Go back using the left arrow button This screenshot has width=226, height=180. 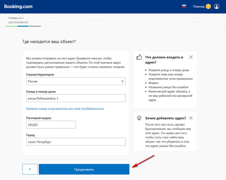(x=30, y=169)
